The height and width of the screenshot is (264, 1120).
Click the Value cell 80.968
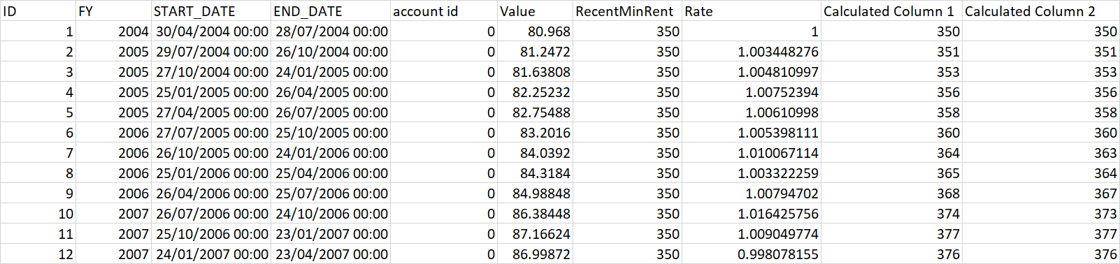coord(535,31)
